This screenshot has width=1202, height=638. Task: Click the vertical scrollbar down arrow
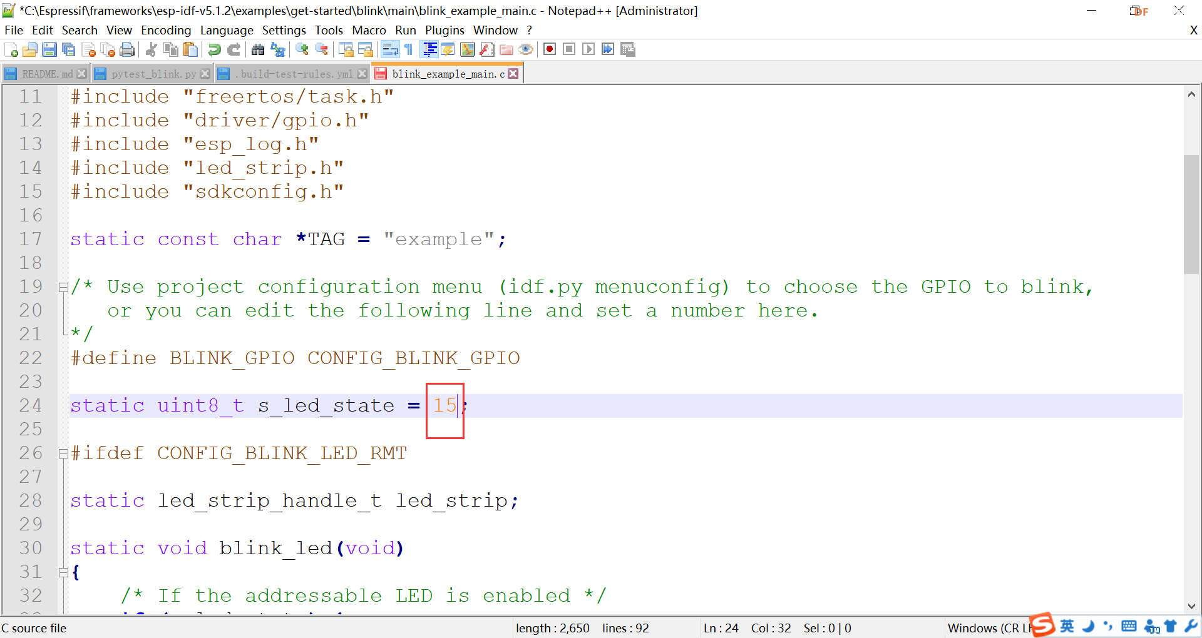pyautogui.click(x=1191, y=606)
